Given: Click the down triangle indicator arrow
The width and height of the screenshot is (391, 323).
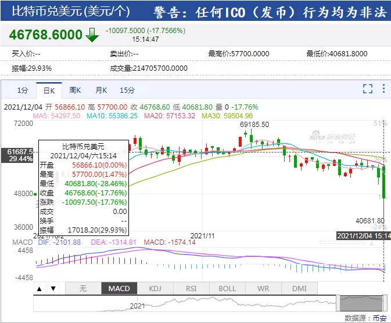Looking at the screenshot, I should [53, 289].
